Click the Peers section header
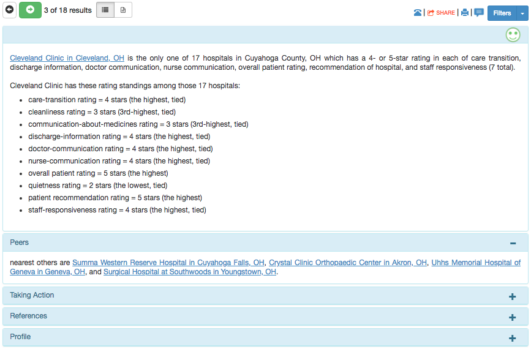Screen dimensions: 531x349 [x=266, y=242]
